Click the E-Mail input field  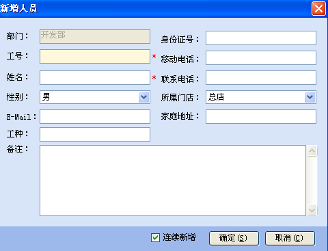(95, 116)
